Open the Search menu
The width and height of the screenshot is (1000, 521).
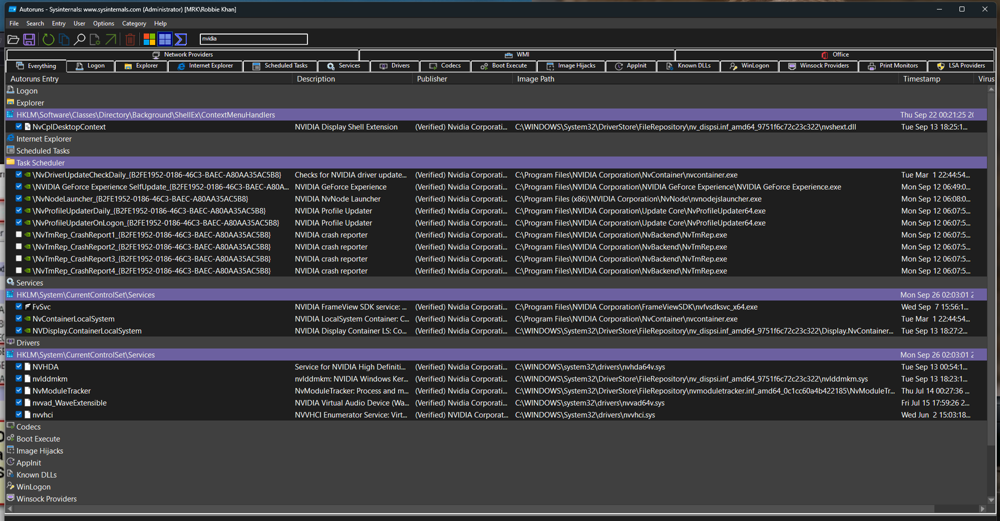click(35, 23)
